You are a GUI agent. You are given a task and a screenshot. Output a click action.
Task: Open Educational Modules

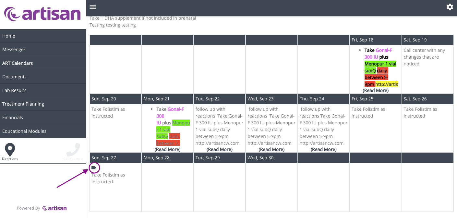tap(43, 131)
